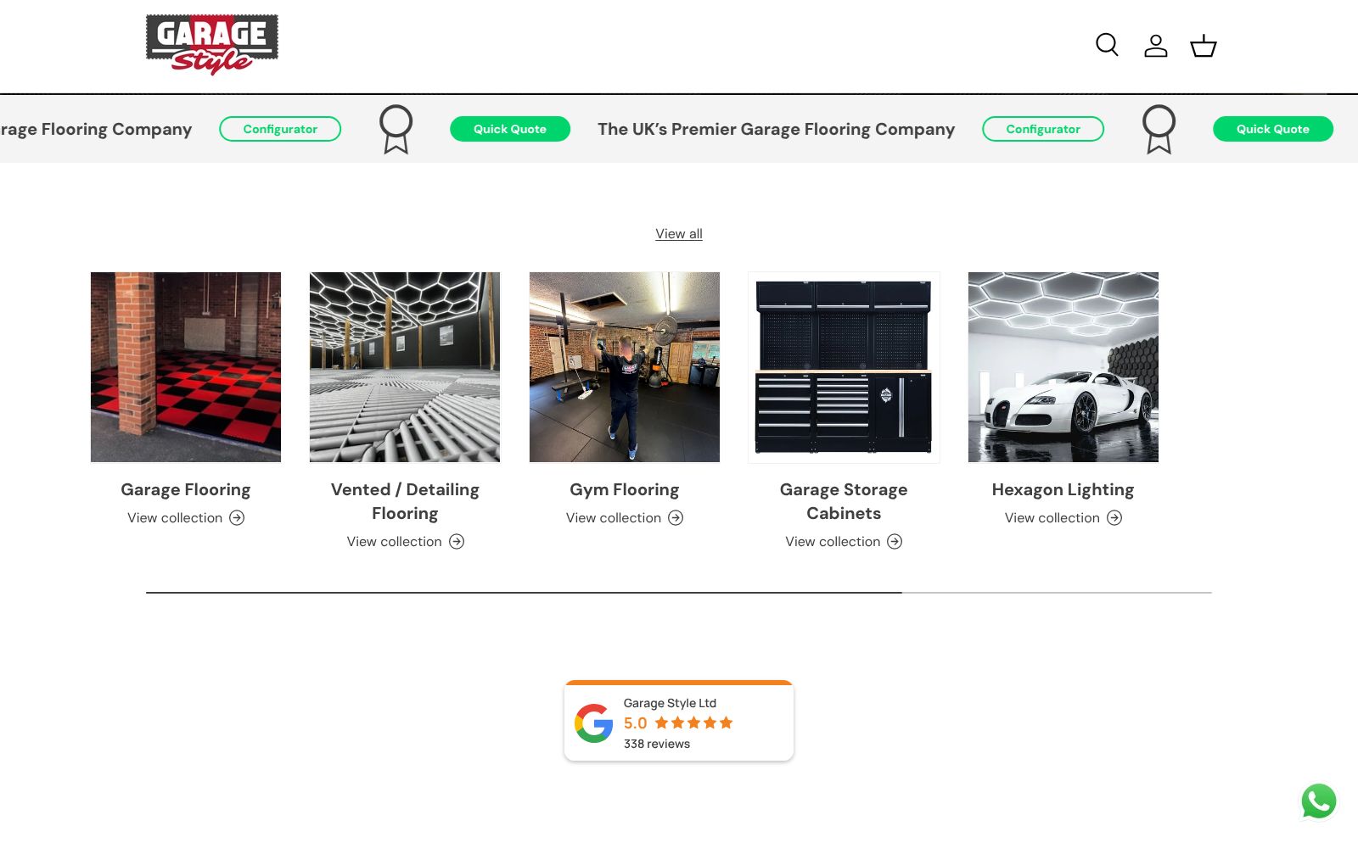The image size is (1358, 848).
Task: Open the search magnifier icon
Action: pos(1107,45)
